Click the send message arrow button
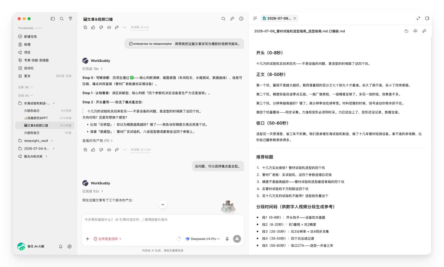Viewport: 444px width, 267px height. [237, 239]
